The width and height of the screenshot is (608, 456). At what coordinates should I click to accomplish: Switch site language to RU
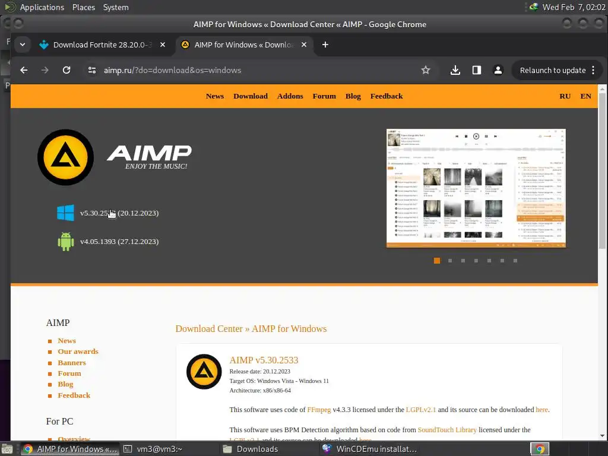(x=565, y=96)
